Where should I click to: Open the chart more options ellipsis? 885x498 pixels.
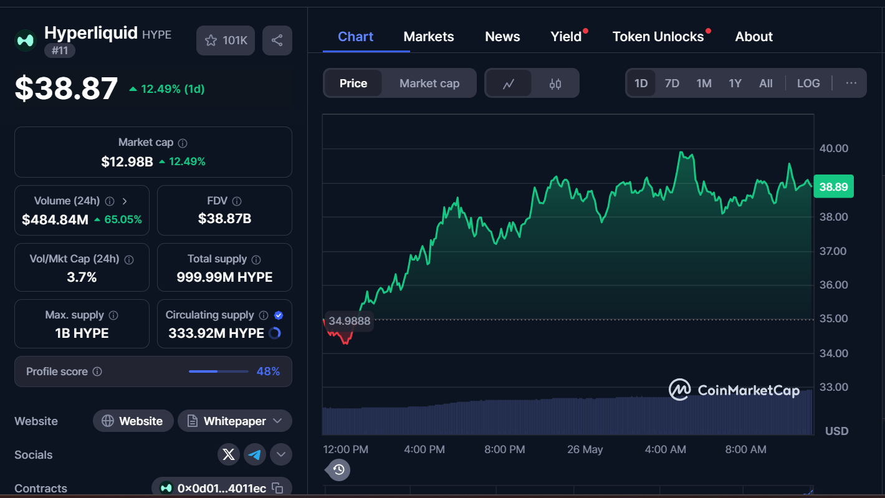click(x=851, y=83)
